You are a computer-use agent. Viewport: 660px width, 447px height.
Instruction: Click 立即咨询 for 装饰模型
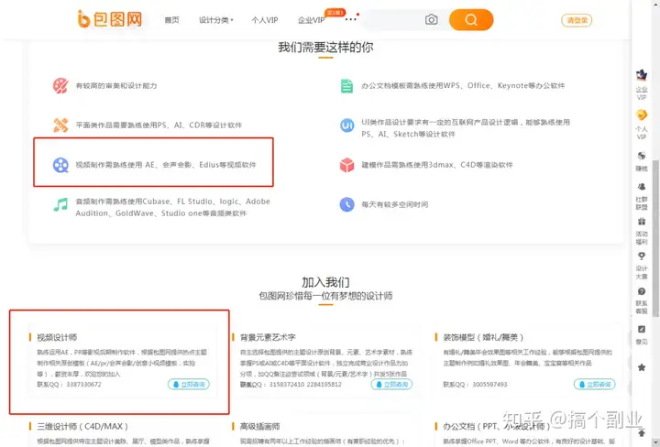click(x=594, y=385)
